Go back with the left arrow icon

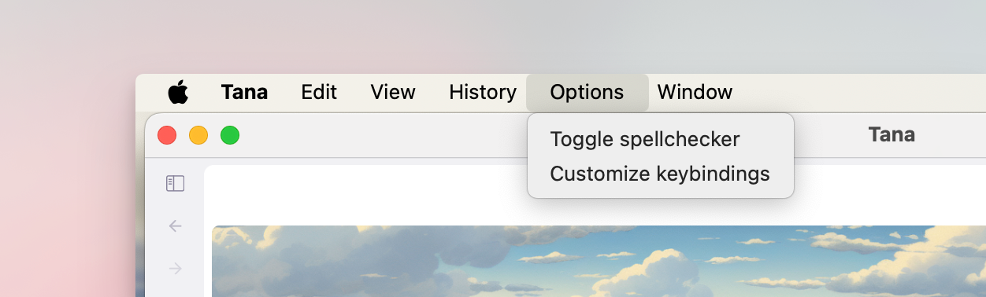[x=175, y=226]
